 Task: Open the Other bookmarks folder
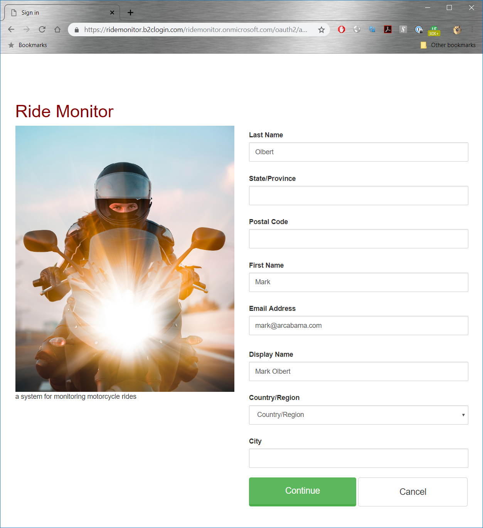pyautogui.click(x=448, y=45)
